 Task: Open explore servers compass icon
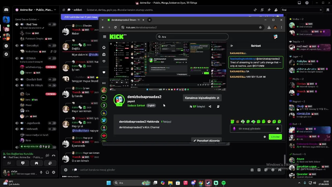[x=6, y=54]
